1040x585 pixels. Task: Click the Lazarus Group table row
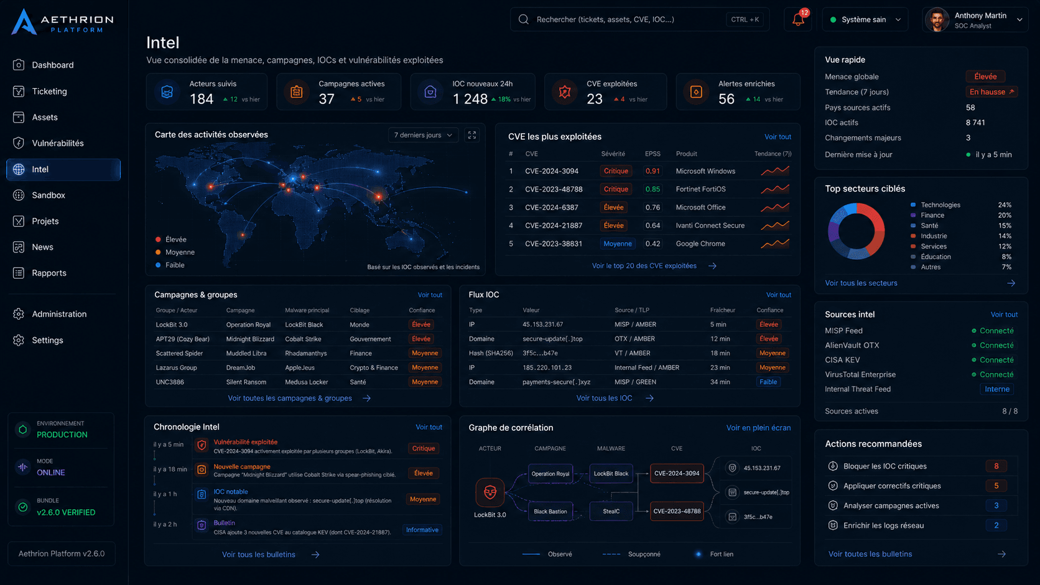click(x=298, y=367)
